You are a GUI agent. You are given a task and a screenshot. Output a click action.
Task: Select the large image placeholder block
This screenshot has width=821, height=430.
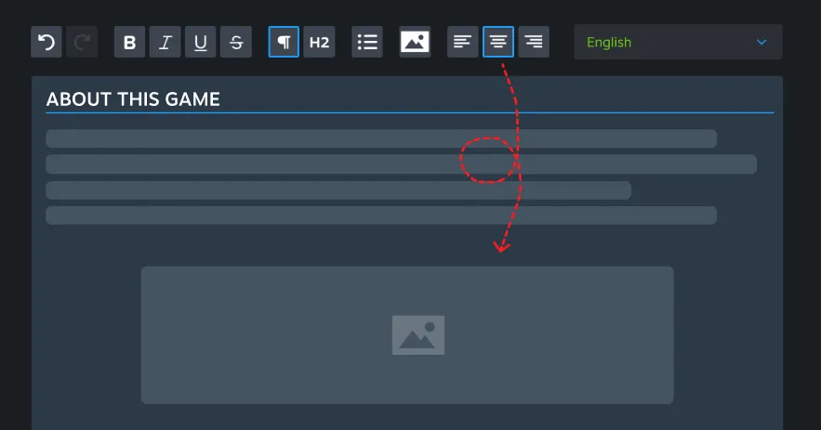click(407, 334)
